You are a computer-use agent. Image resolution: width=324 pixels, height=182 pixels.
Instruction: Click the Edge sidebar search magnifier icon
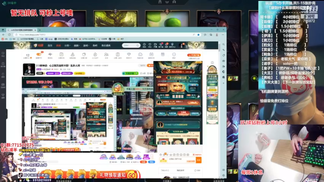coord(224,44)
